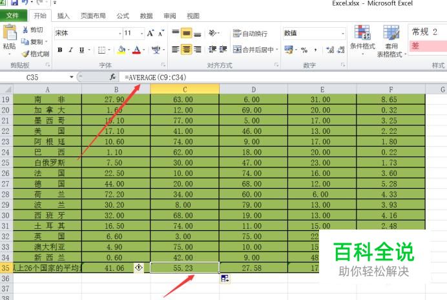Select cell C35 with value 55.23
447x300 pixels.
(x=185, y=268)
